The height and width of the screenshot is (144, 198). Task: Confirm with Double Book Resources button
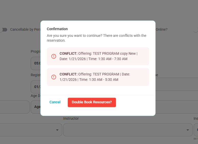(x=92, y=102)
